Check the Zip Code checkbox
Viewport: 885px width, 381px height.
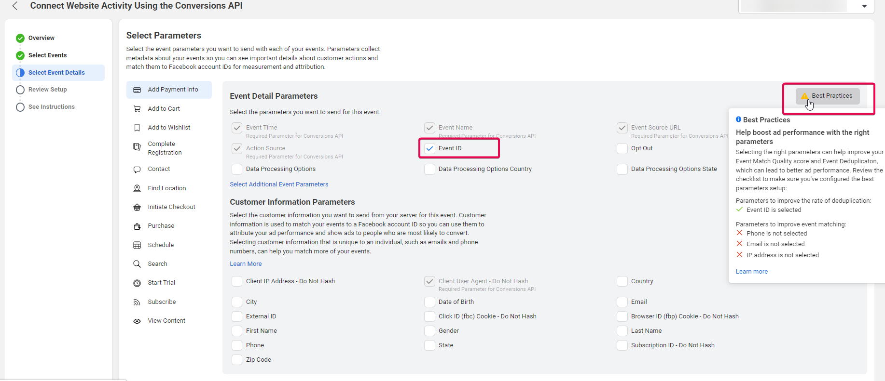tap(237, 360)
